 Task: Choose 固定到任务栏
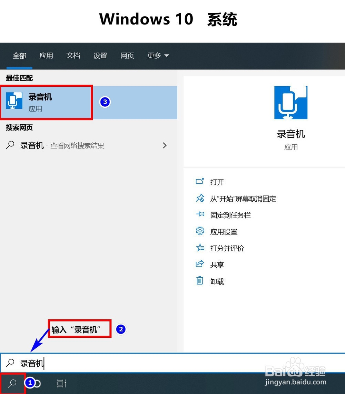(x=230, y=215)
